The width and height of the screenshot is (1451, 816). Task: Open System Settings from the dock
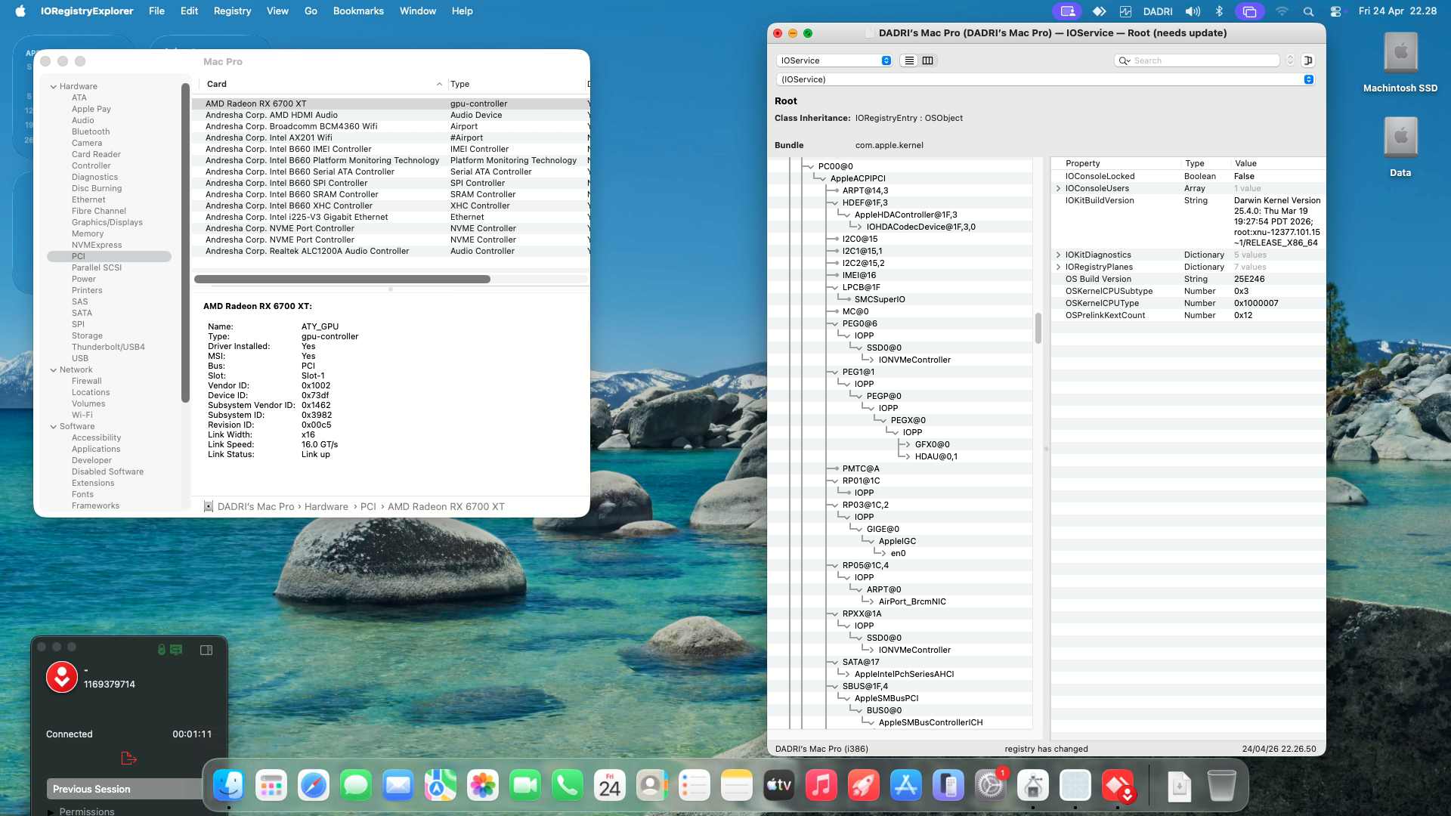point(990,786)
